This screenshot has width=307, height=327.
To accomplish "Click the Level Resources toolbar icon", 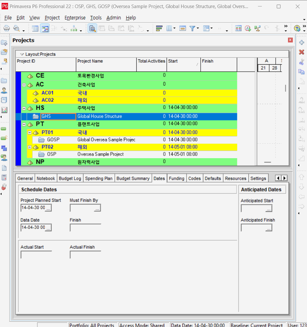I will pyautogui.click(x=257, y=28).
